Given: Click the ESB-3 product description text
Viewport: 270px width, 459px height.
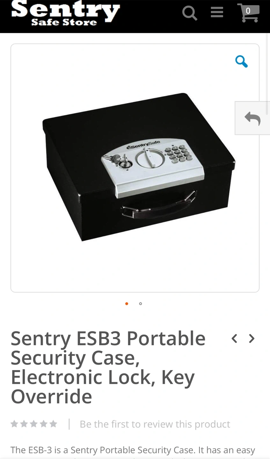Looking at the screenshot, I should tap(133, 450).
